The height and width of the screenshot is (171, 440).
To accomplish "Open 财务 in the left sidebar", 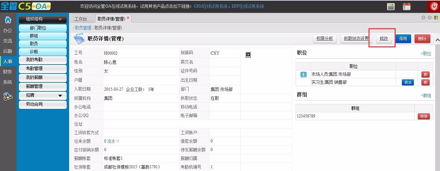I will pyautogui.click(x=8, y=72).
